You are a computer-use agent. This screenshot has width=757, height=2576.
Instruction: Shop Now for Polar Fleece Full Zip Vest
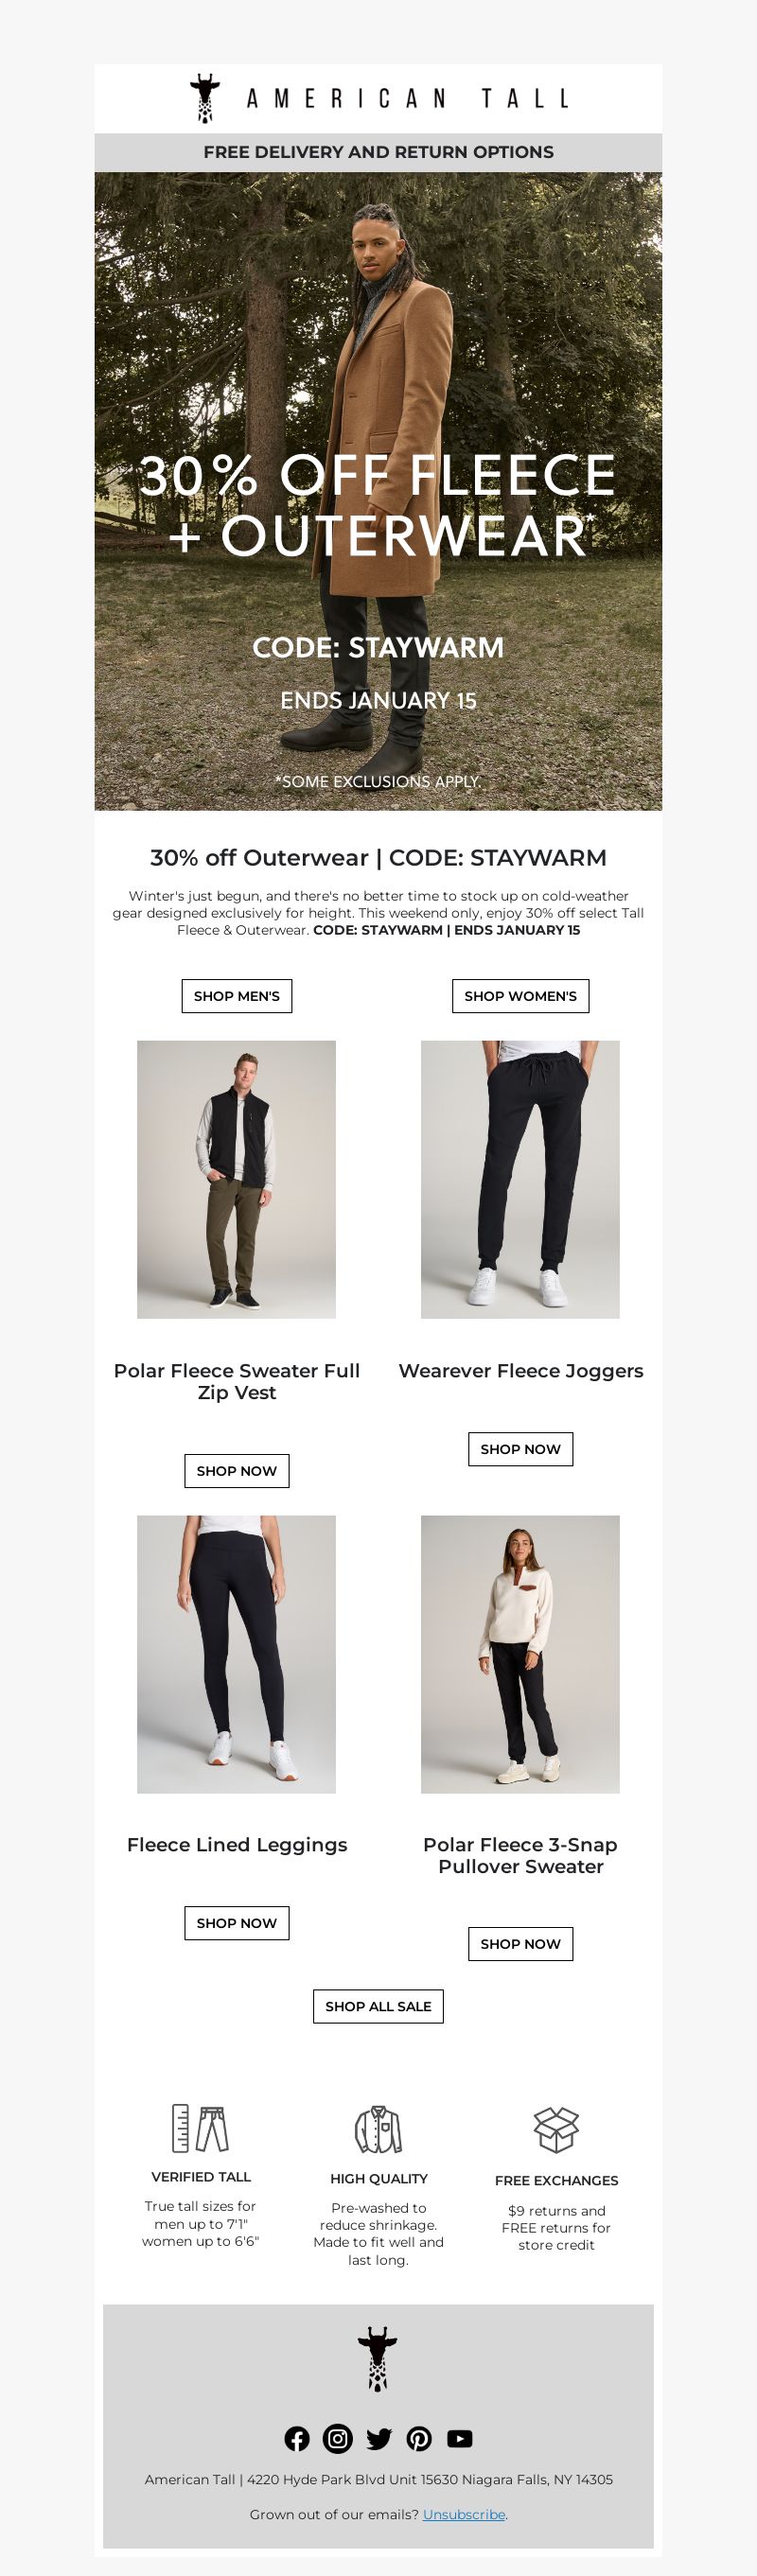point(237,1470)
